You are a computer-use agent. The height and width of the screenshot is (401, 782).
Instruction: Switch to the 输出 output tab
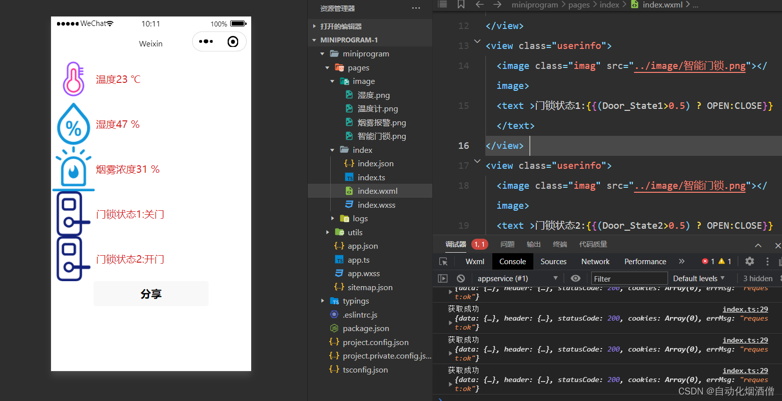(534, 244)
